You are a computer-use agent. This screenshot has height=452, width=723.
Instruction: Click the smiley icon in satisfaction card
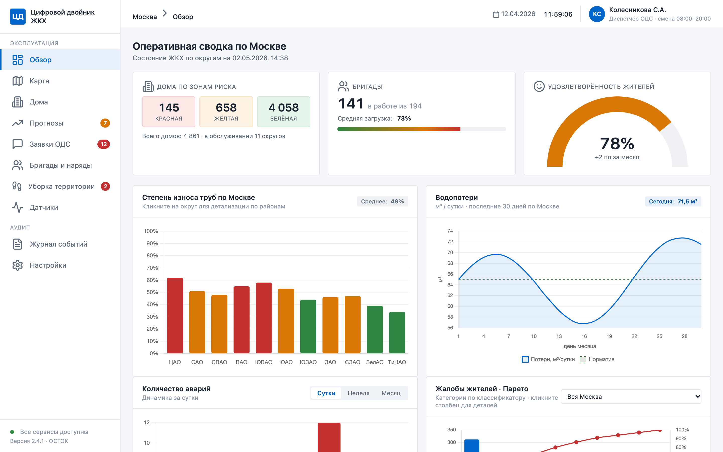point(539,86)
